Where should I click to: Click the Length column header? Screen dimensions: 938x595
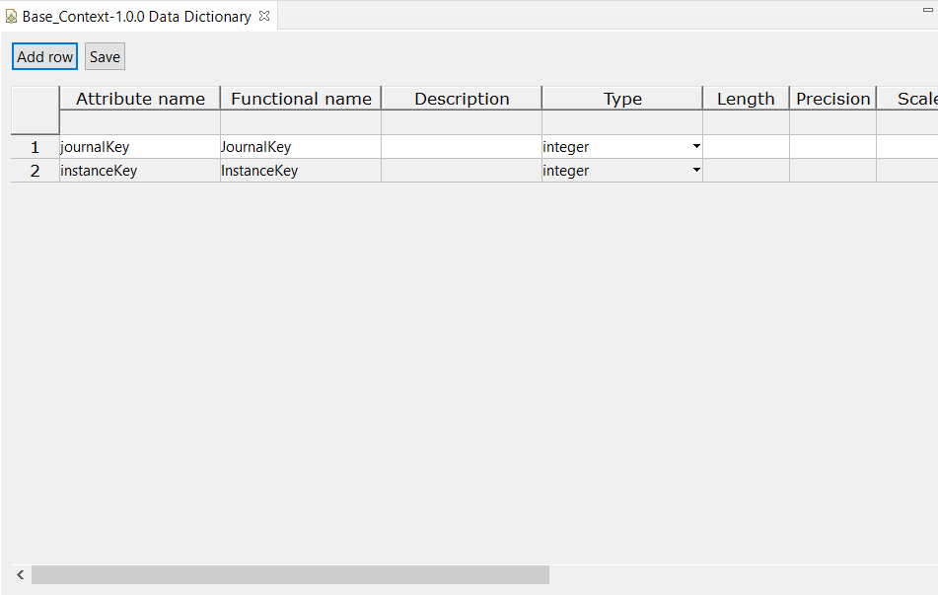click(x=746, y=98)
